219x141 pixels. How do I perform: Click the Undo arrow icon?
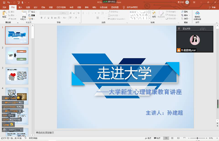point(8,2)
